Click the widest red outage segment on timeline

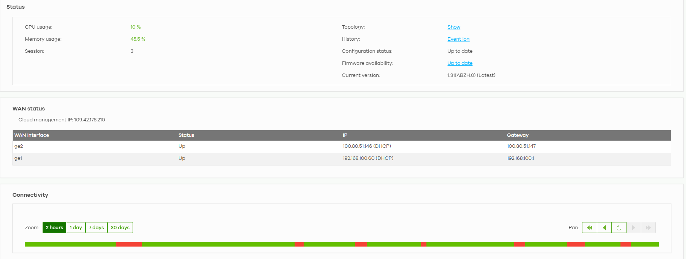coord(129,244)
